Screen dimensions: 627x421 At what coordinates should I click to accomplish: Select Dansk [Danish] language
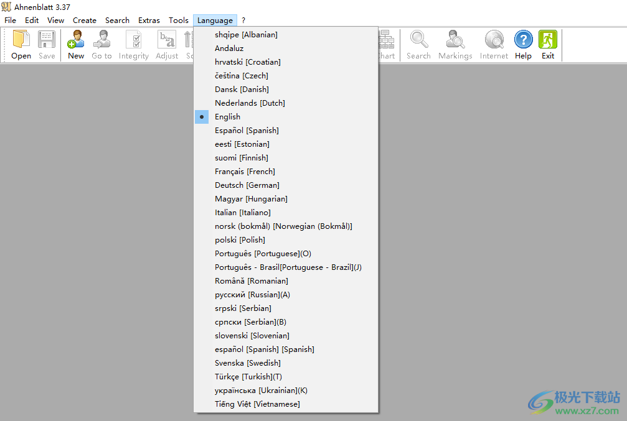(x=286, y=90)
